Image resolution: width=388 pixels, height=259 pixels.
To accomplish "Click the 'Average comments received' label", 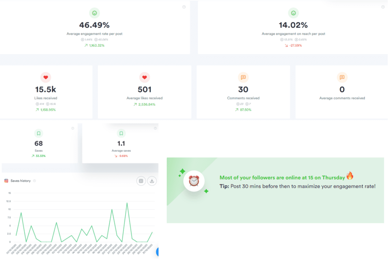I will point(342,98).
